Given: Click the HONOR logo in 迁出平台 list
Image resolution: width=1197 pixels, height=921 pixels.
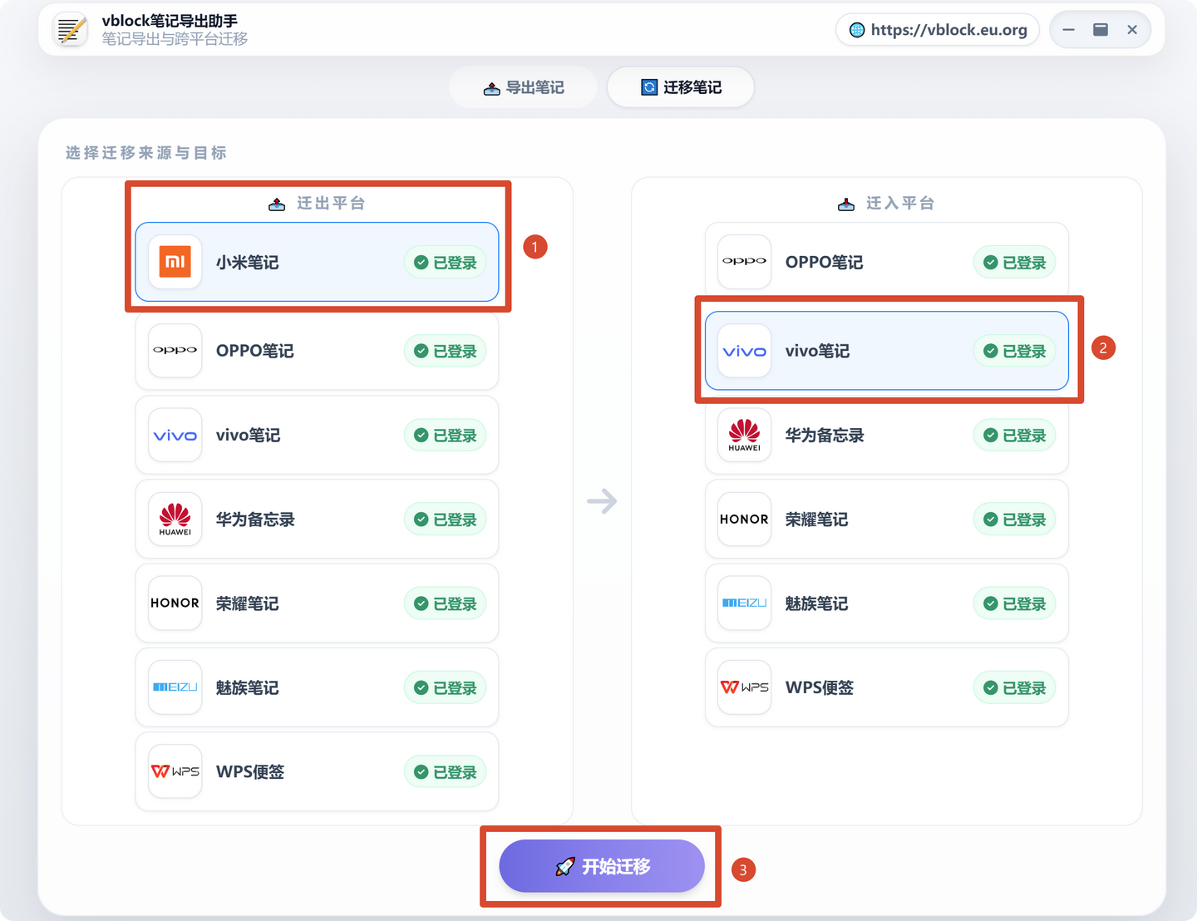Looking at the screenshot, I should (x=175, y=603).
